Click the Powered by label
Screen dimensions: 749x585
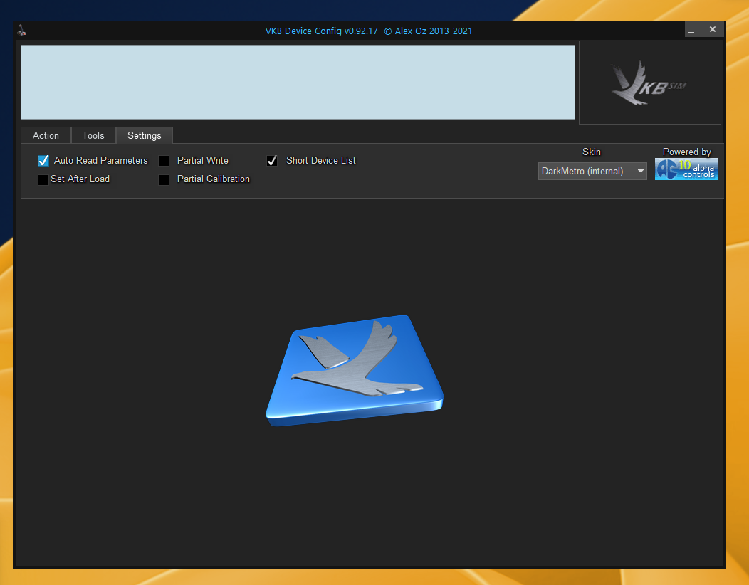point(686,152)
